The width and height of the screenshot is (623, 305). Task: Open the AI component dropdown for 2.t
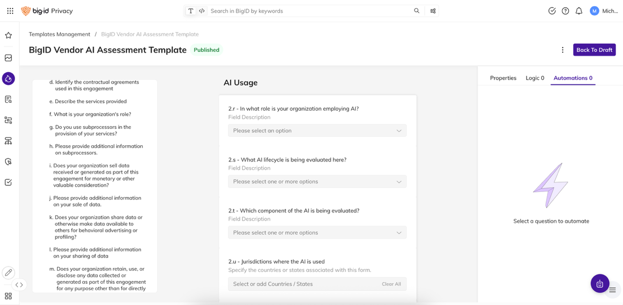coord(317,233)
